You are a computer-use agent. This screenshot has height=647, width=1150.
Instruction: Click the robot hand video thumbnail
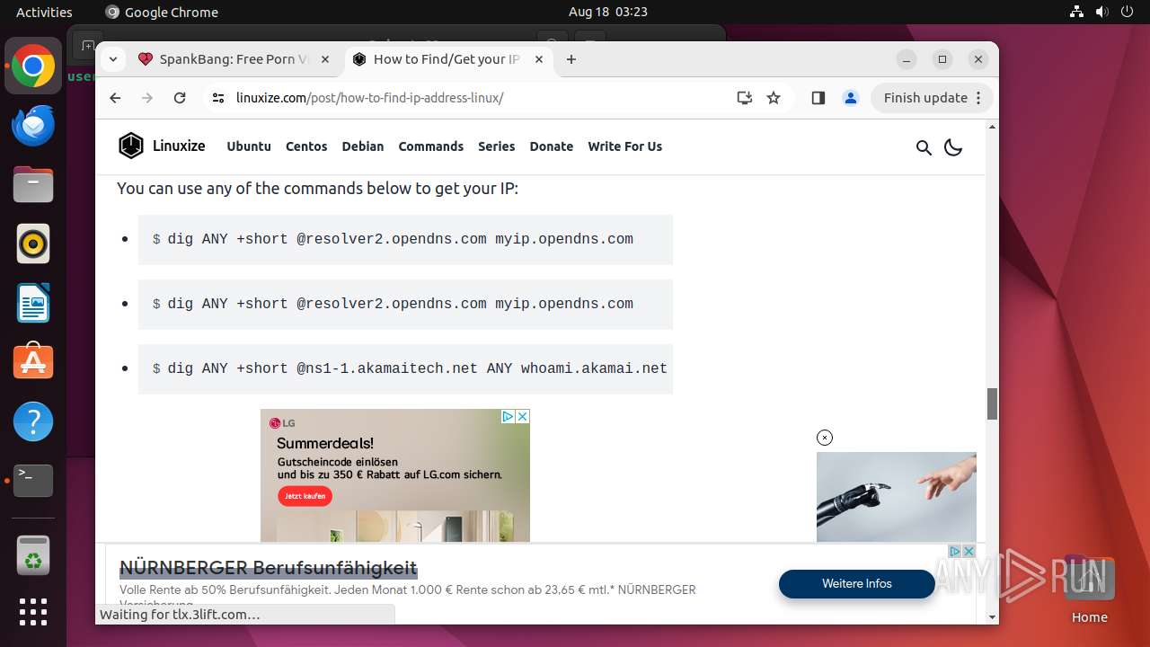coord(897,497)
